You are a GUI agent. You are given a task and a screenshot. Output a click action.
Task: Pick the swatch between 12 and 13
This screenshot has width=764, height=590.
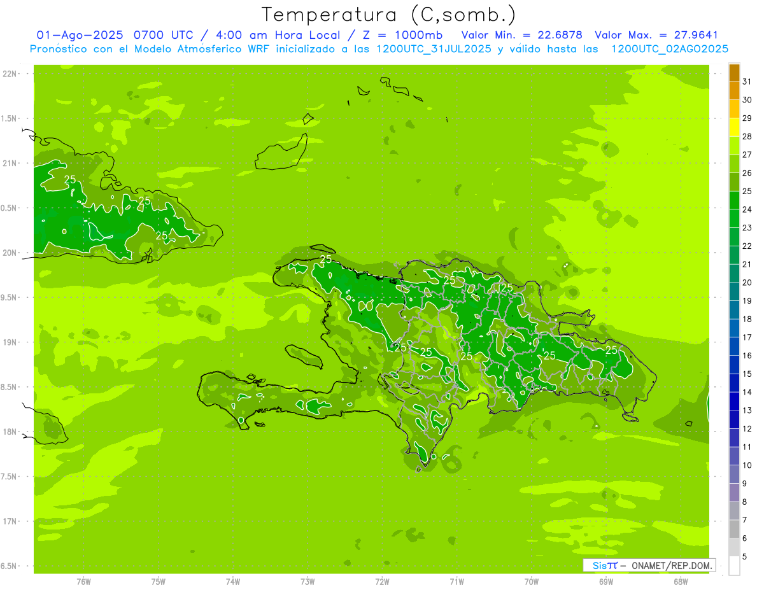click(x=734, y=419)
